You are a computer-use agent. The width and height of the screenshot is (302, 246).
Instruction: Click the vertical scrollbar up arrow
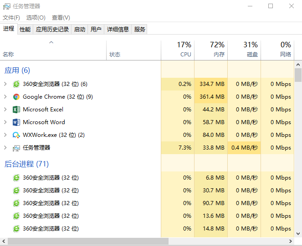click(298, 65)
